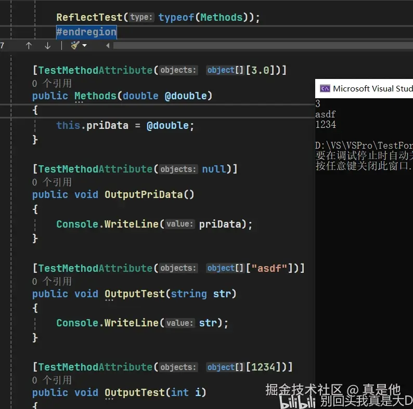Click OutputTest method name with int parameter
The height and width of the screenshot is (409, 413).
point(135,393)
